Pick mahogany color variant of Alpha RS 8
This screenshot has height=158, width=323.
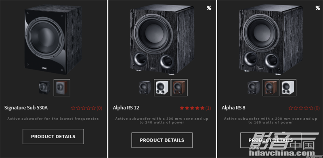(271, 88)
